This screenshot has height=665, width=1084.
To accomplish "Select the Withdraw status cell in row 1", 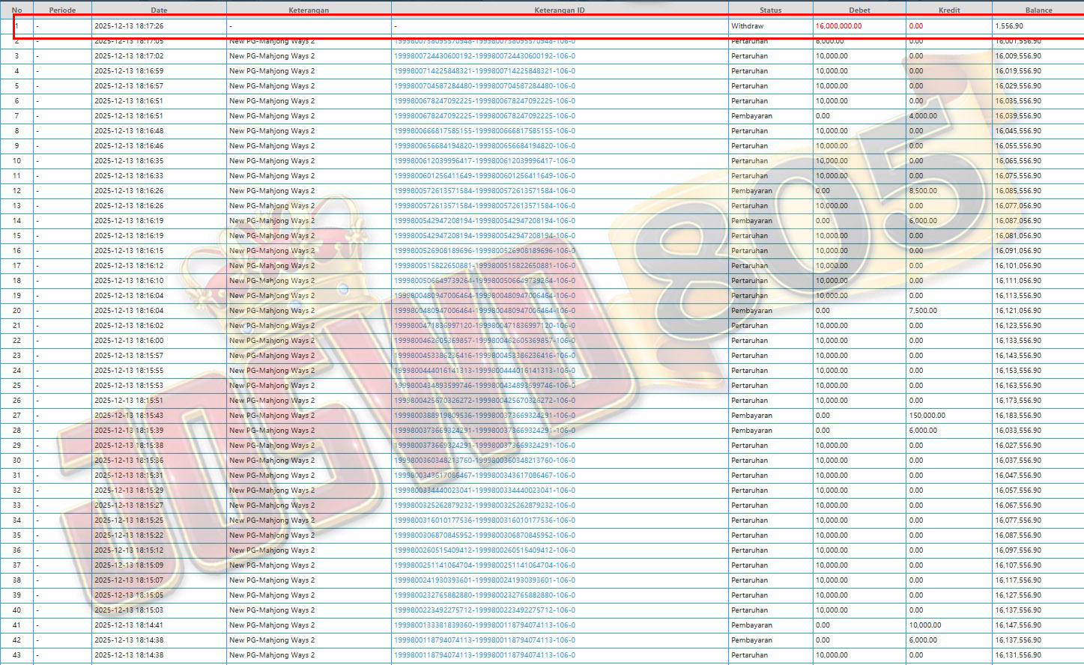I will pos(748,26).
